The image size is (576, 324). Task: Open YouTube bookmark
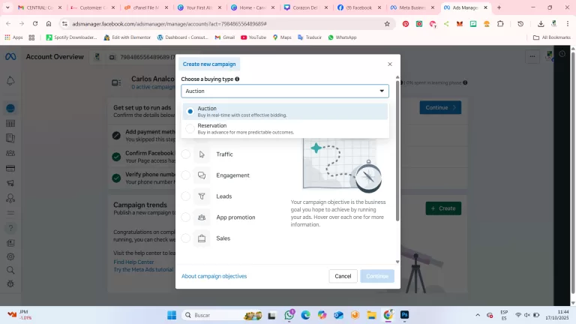[253, 37]
